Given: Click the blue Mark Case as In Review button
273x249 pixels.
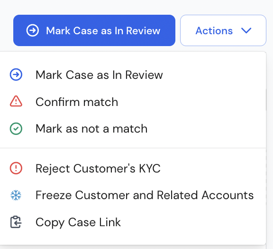Looking at the screenshot, I should [x=94, y=30].
